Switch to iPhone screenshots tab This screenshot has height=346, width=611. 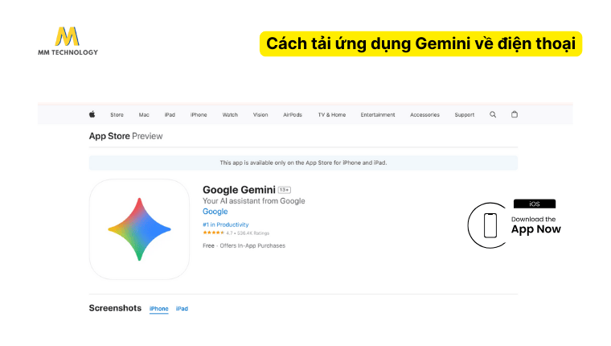(159, 308)
